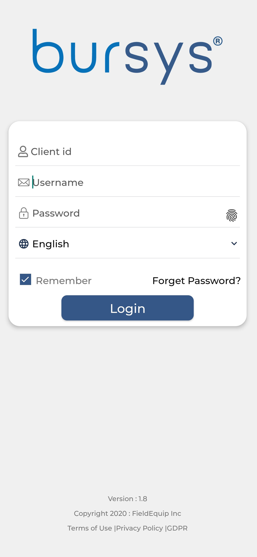Focus the Password input field

(x=125, y=213)
